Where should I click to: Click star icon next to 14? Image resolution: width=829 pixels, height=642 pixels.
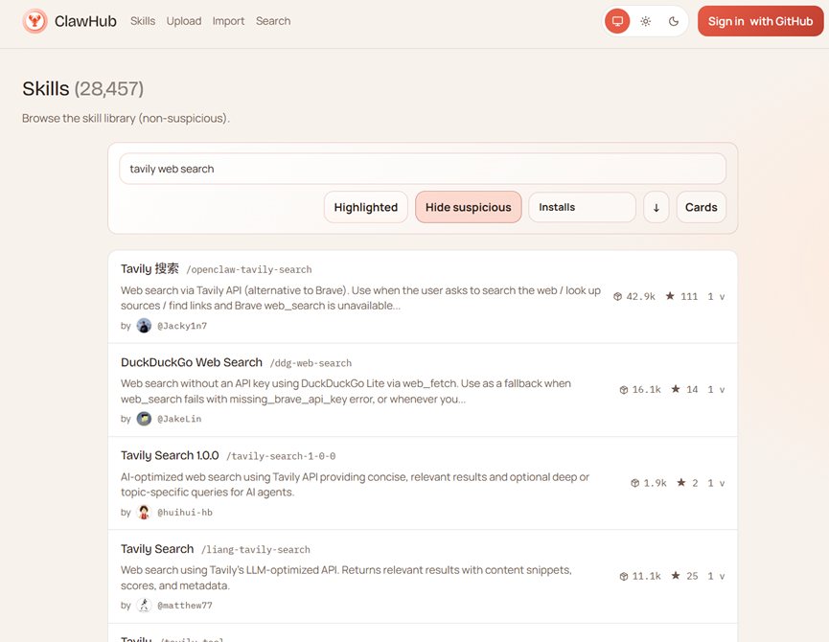[x=676, y=389]
